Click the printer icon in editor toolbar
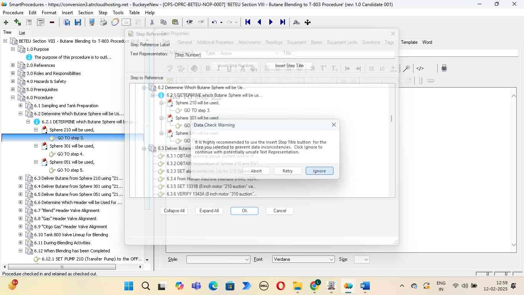 tap(444, 68)
